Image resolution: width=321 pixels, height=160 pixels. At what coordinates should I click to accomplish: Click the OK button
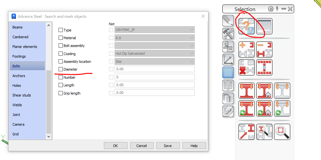[116, 146]
